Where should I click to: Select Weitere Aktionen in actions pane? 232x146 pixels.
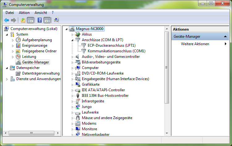pos(195,44)
